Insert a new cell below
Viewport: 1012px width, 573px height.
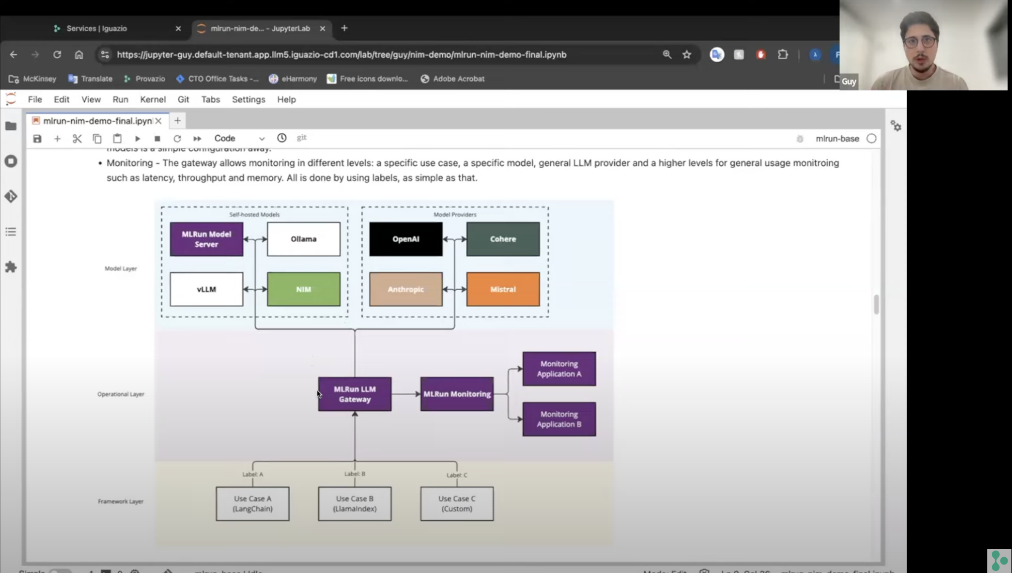(x=57, y=138)
